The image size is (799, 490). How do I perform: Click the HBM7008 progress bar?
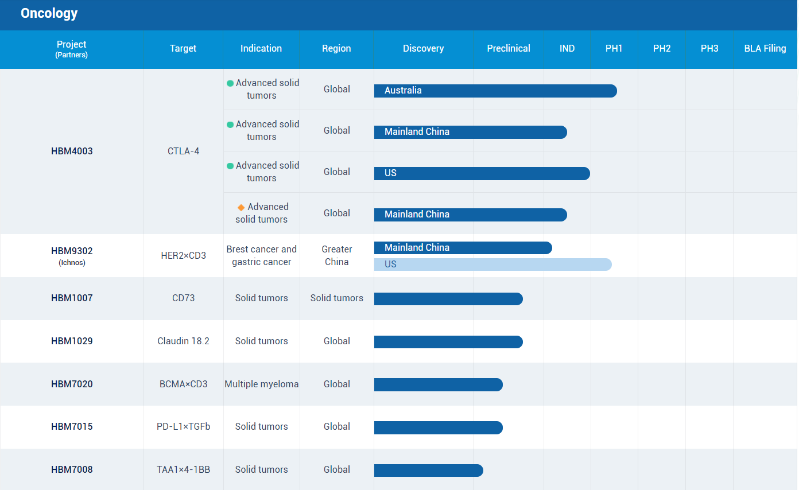(x=428, y=470)
